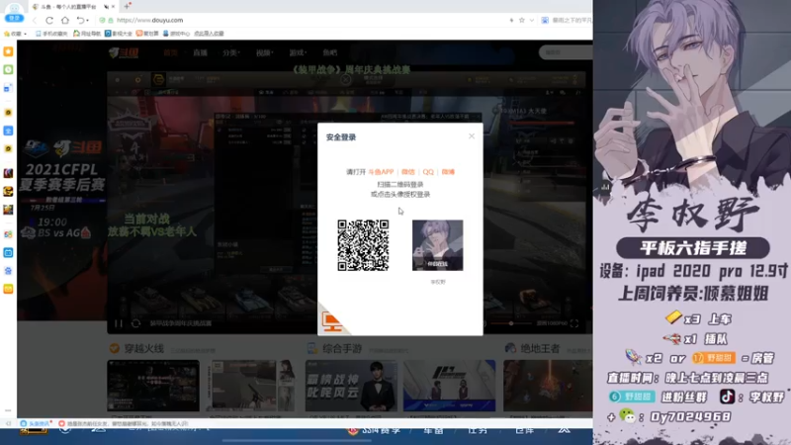Open address bar dropdown chevron beside star
791x445 pixels.
coord(532,20)
